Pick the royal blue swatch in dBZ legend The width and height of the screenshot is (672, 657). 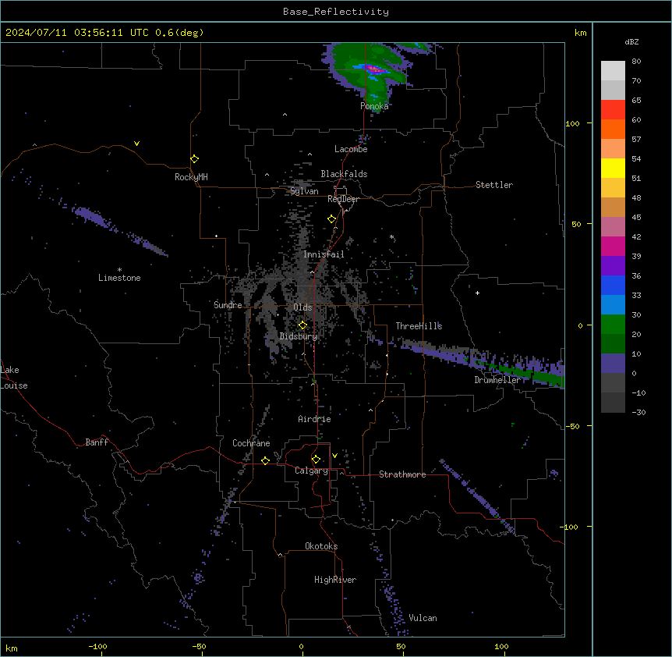click(x=613, y=285)
